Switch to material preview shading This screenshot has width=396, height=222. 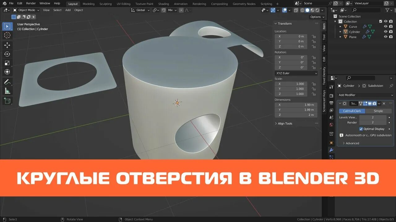(312, 10)
